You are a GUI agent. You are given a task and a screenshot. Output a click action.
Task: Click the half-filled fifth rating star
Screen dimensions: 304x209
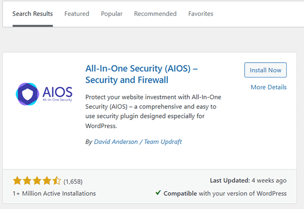tap(57, 181)
